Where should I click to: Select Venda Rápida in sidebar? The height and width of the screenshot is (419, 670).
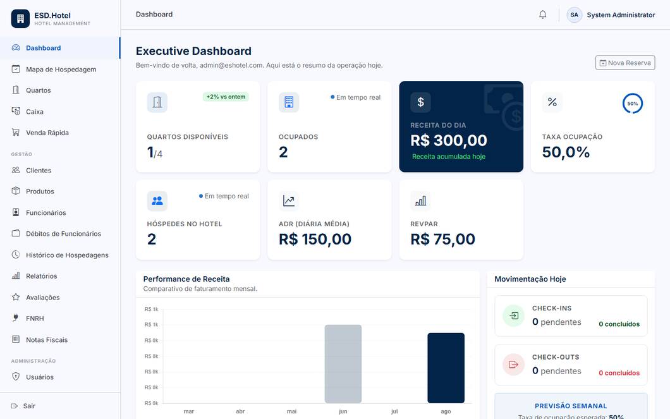[60, 133]
